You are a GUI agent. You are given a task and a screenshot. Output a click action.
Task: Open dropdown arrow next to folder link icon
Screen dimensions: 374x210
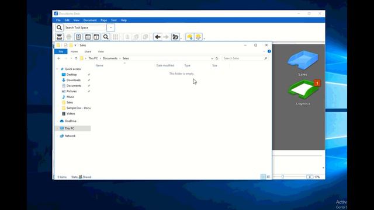click(181, 38)
